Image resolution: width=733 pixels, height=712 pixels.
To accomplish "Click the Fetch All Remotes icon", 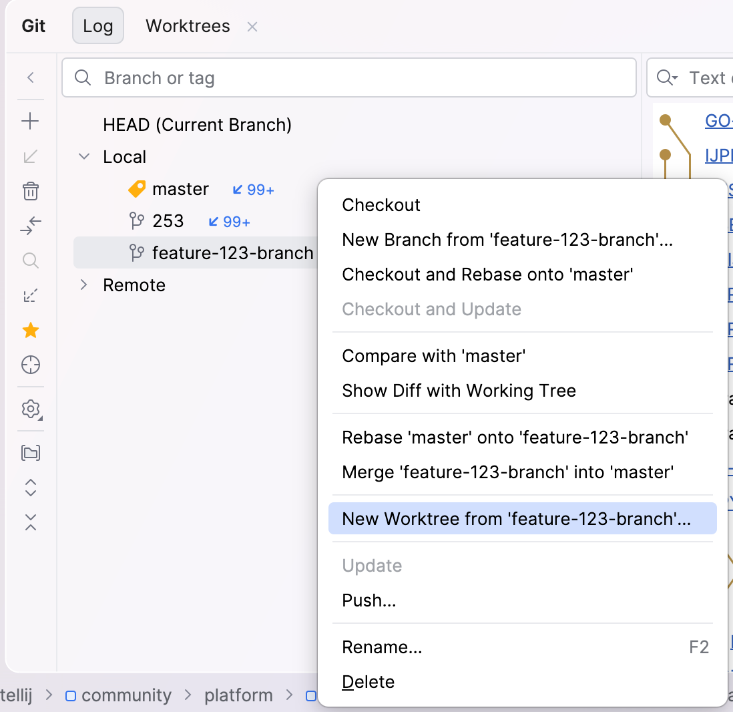I will click(31, 296).
